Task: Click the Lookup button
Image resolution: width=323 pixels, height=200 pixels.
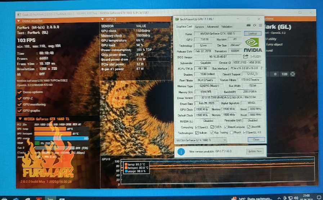Action: coord(252,33)
